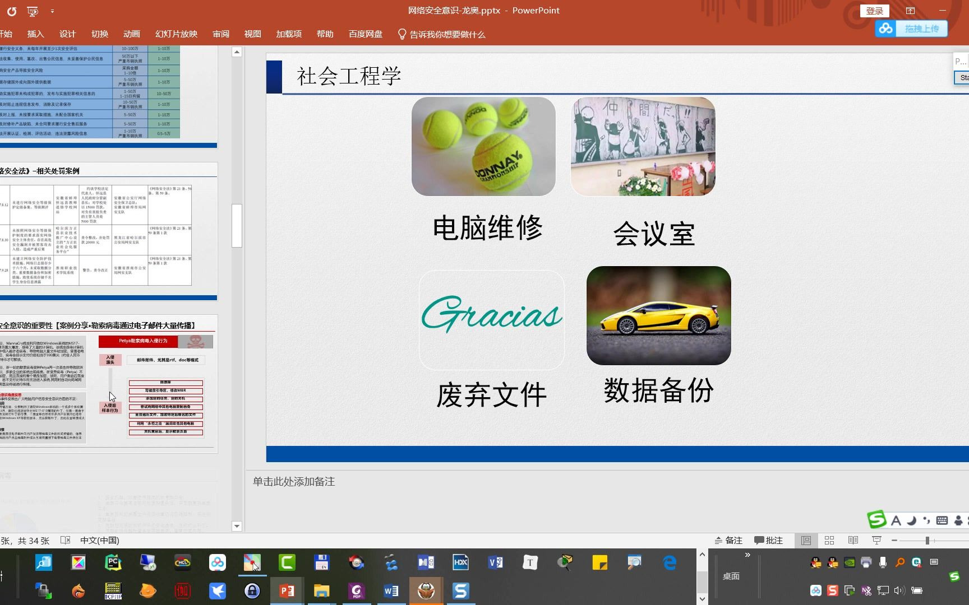Select the 勒索病毒 case-sharing slide thumbnail
The image size is (969, 605).
108,384
